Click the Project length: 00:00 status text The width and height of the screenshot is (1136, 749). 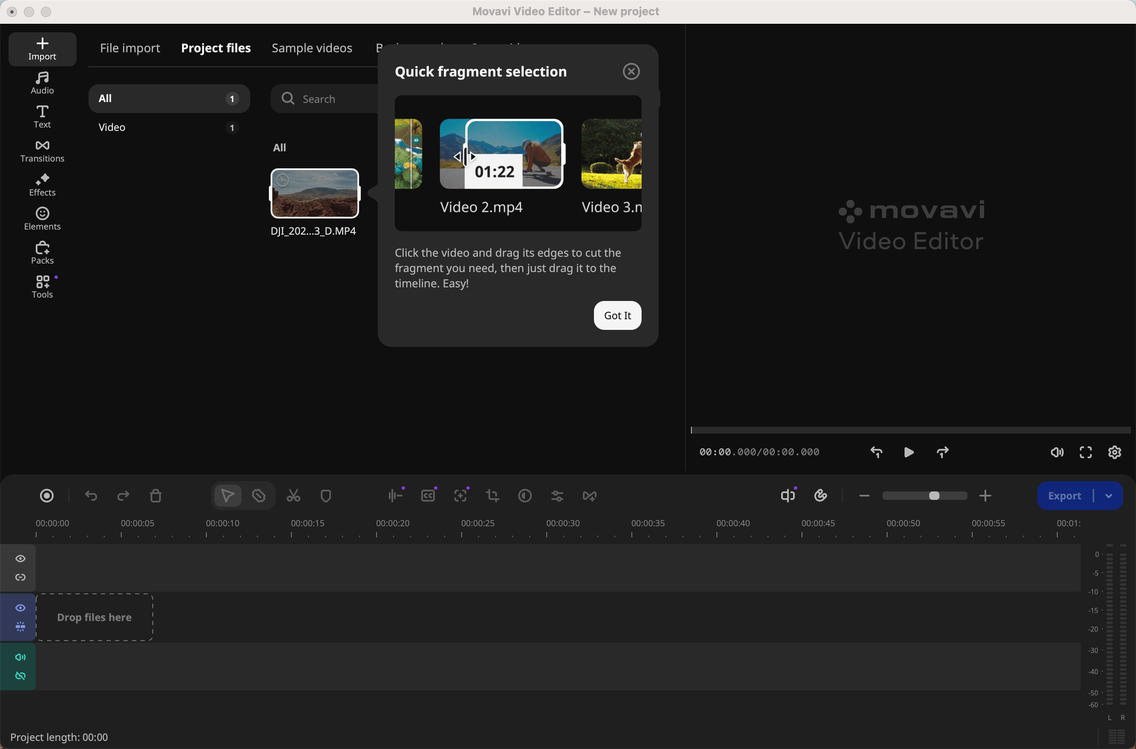pyautogui.click(x=59, y=737)
